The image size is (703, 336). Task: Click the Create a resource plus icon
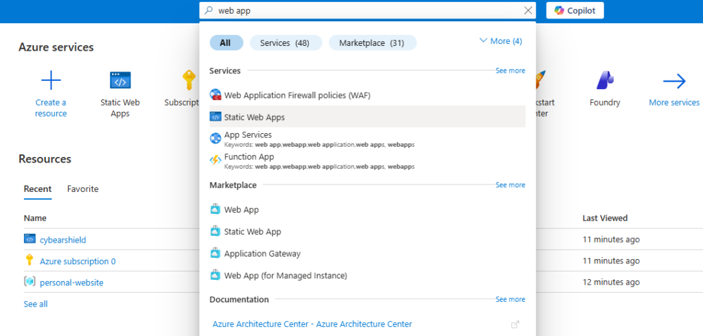coord(51,81)
